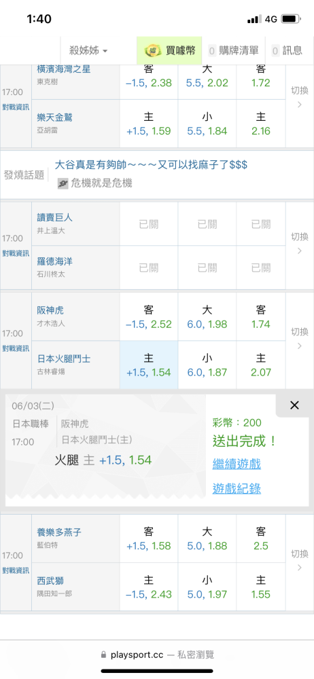
Task: Click the 繼續遊戲 link
Action: [x=237, y=464]
